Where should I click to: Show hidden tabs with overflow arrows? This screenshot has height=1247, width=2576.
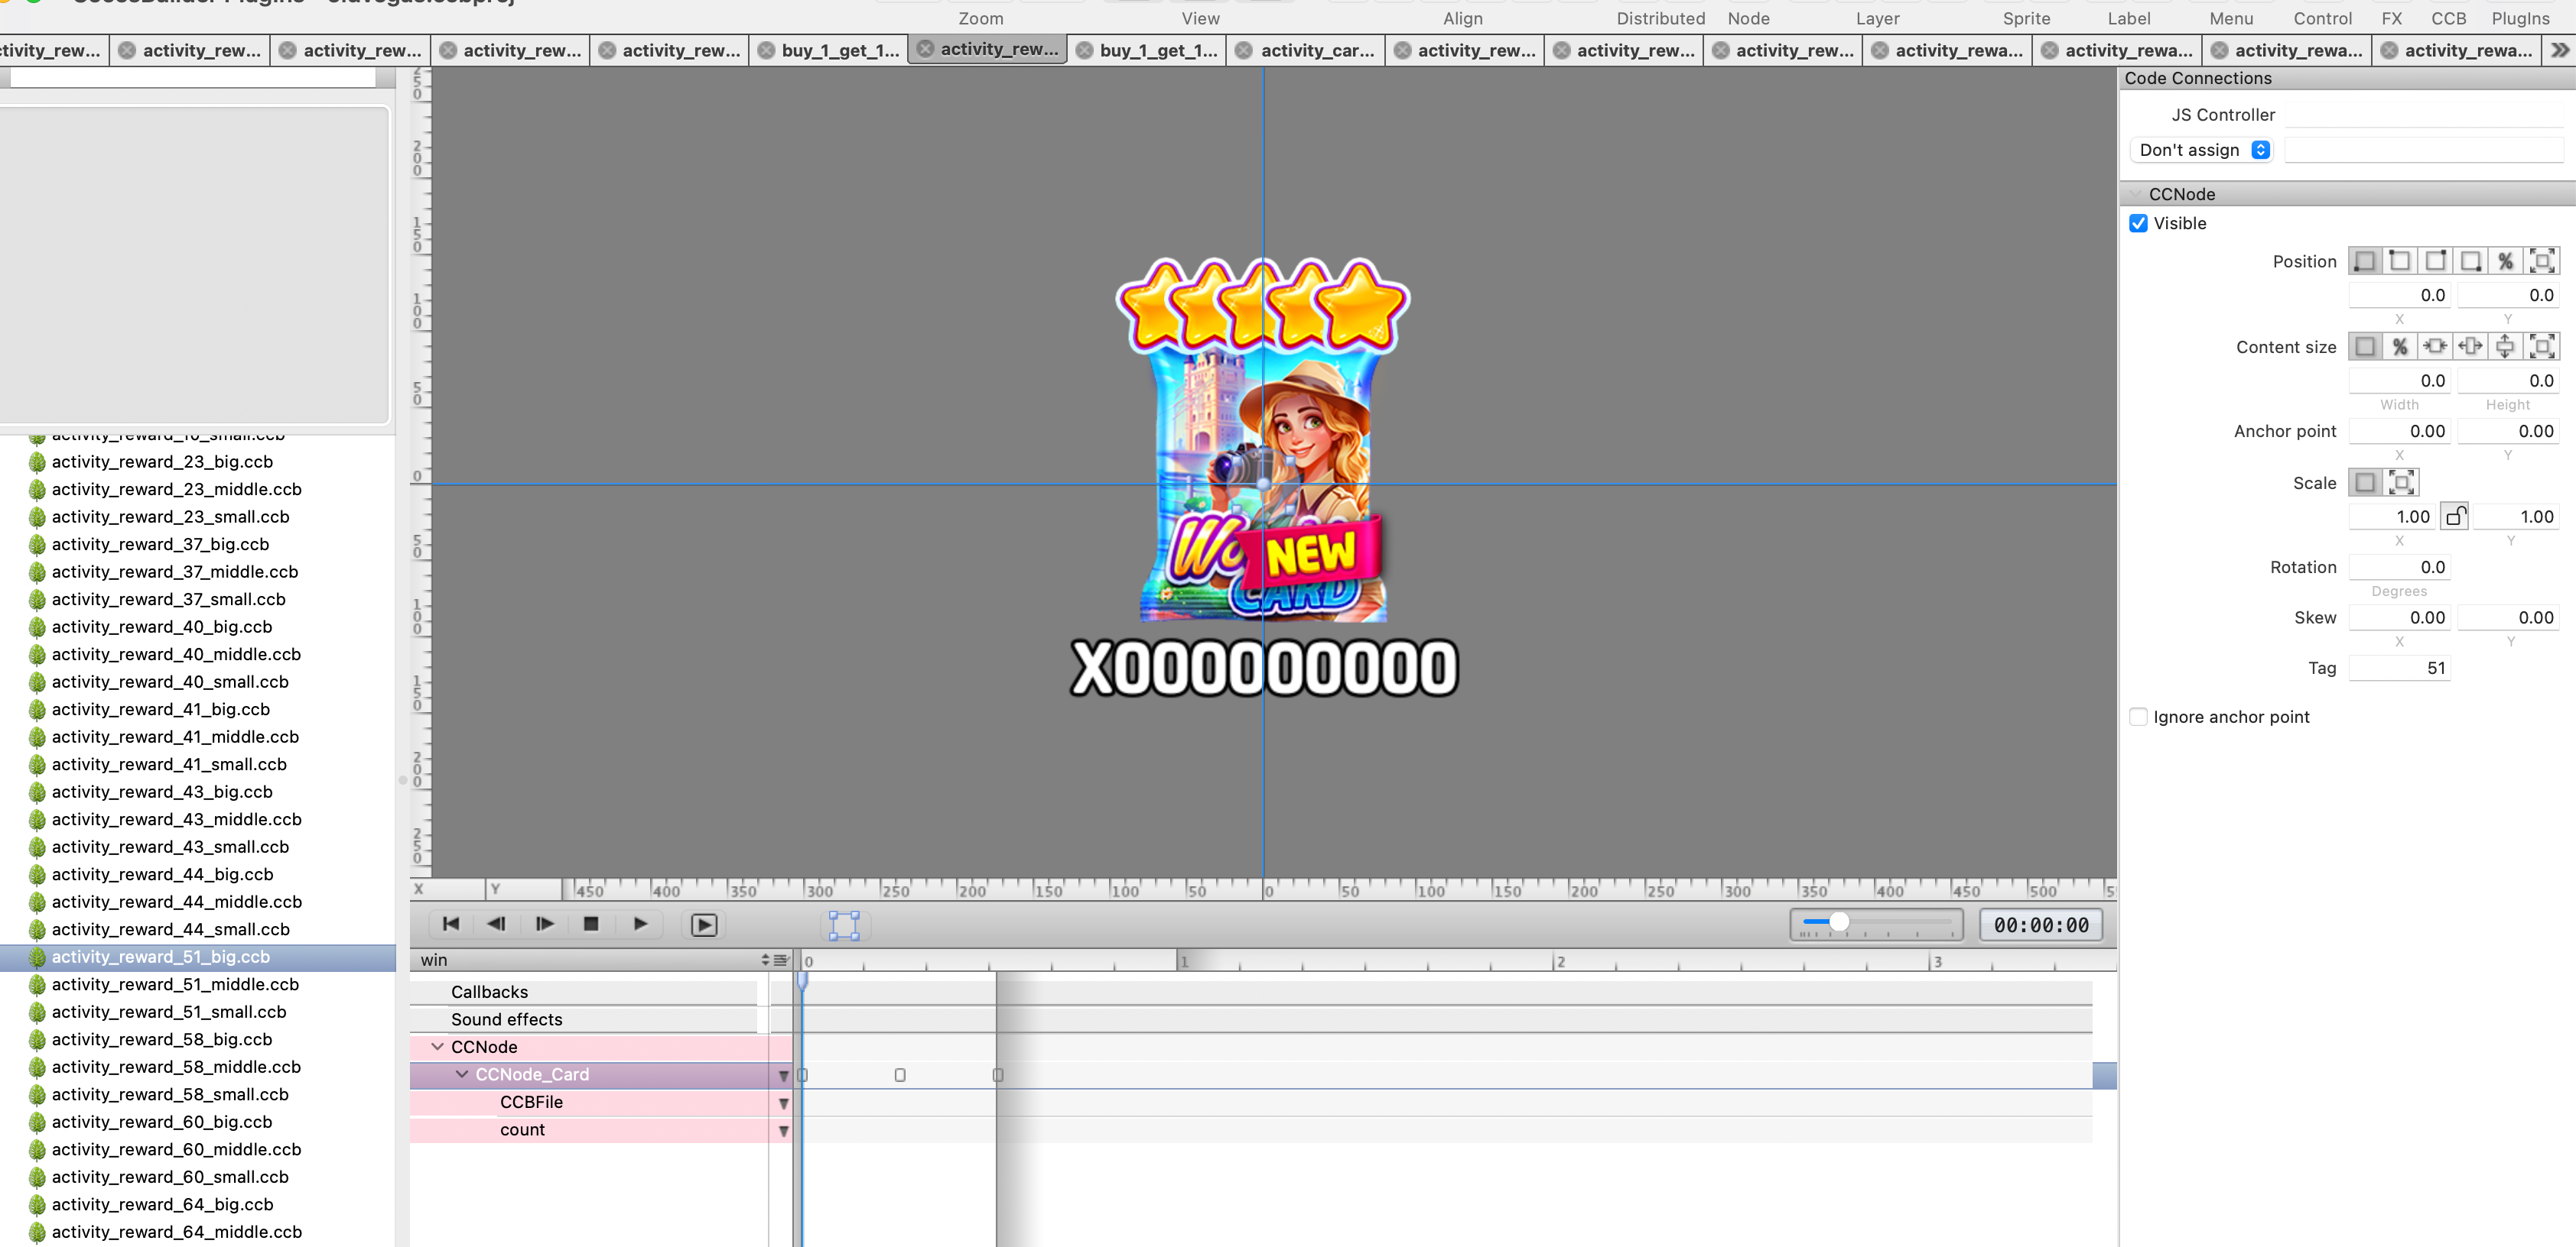pos(2559,50)
